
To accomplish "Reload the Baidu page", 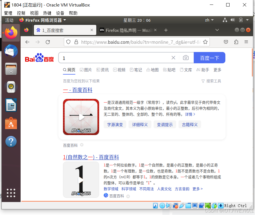I will [x=48, y=42].
